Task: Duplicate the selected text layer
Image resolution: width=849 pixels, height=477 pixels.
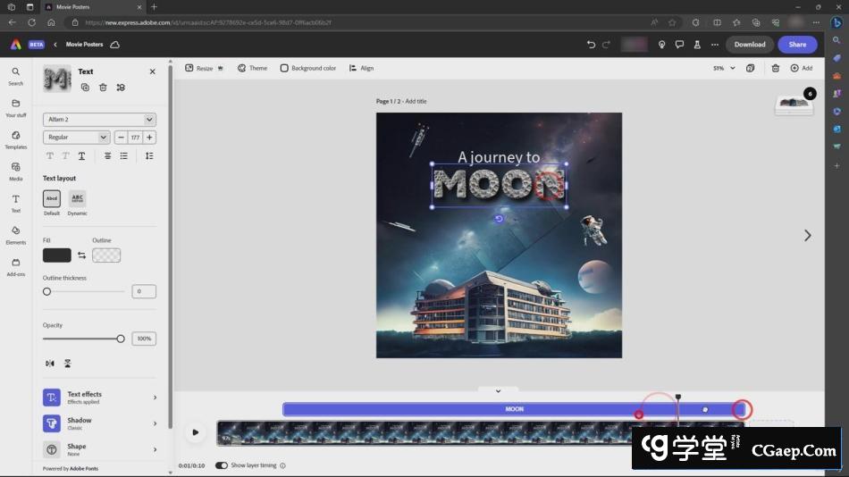Action: 85,88
